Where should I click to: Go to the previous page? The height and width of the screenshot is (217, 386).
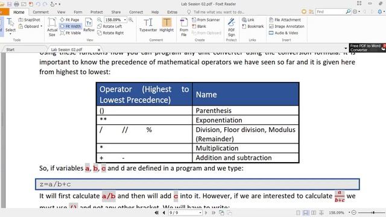pos(164,213)
